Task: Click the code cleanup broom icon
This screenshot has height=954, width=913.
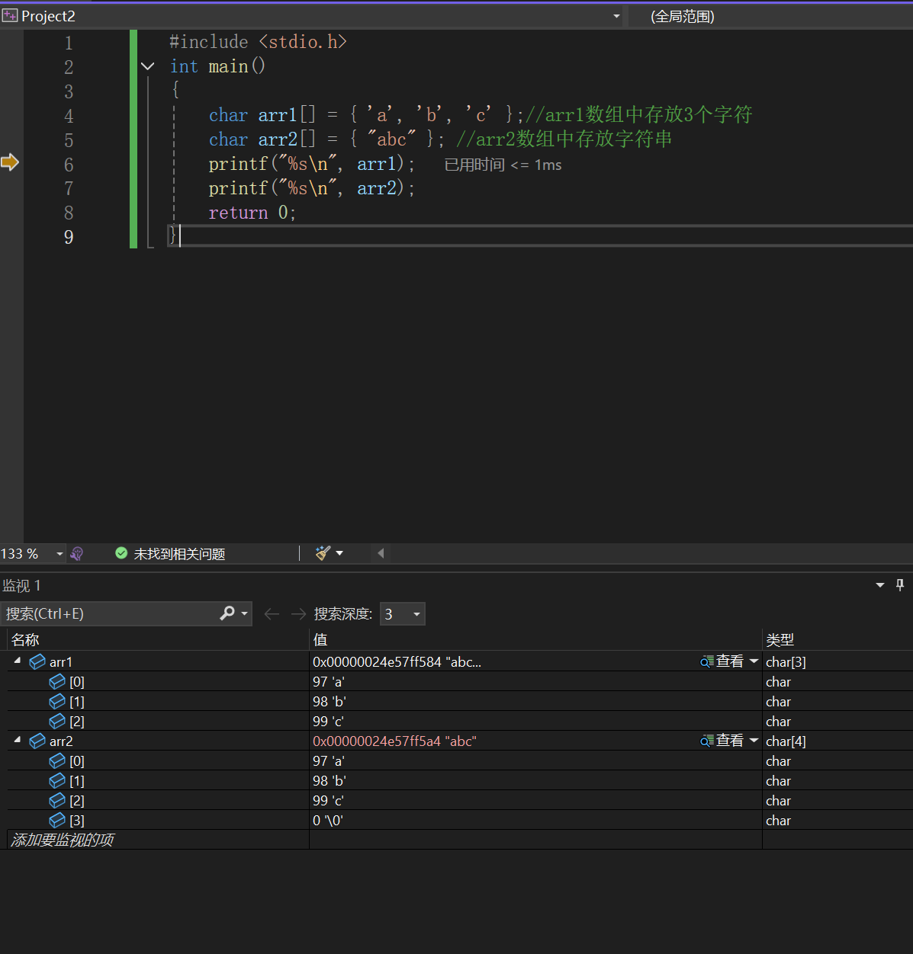Action: point(323,553)
